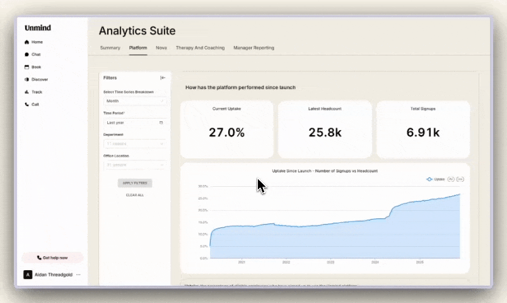Viewport: 507px width, 303px height.
Task: Select the Discover sidebar icon
Action: pyautogui.click(x=26, y=80)
